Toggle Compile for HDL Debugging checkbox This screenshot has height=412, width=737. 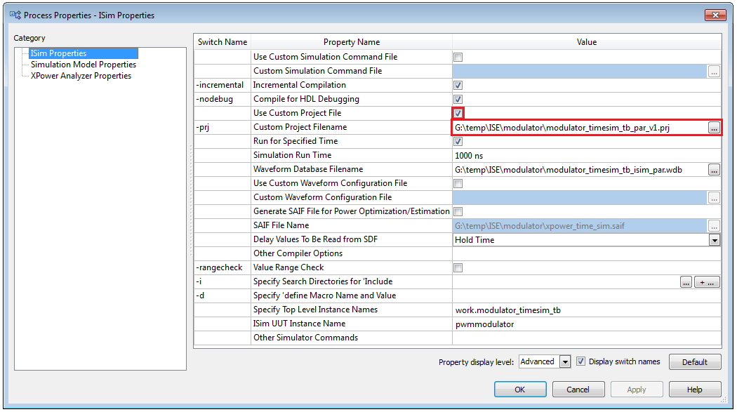click(458, 99)
